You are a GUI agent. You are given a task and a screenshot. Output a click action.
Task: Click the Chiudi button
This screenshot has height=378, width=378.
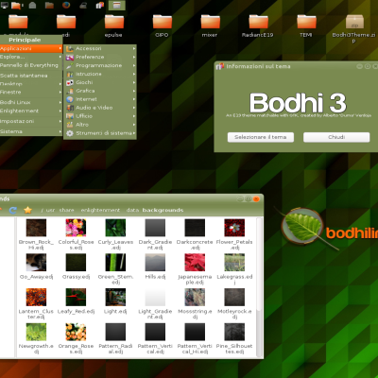coord(336,137)
